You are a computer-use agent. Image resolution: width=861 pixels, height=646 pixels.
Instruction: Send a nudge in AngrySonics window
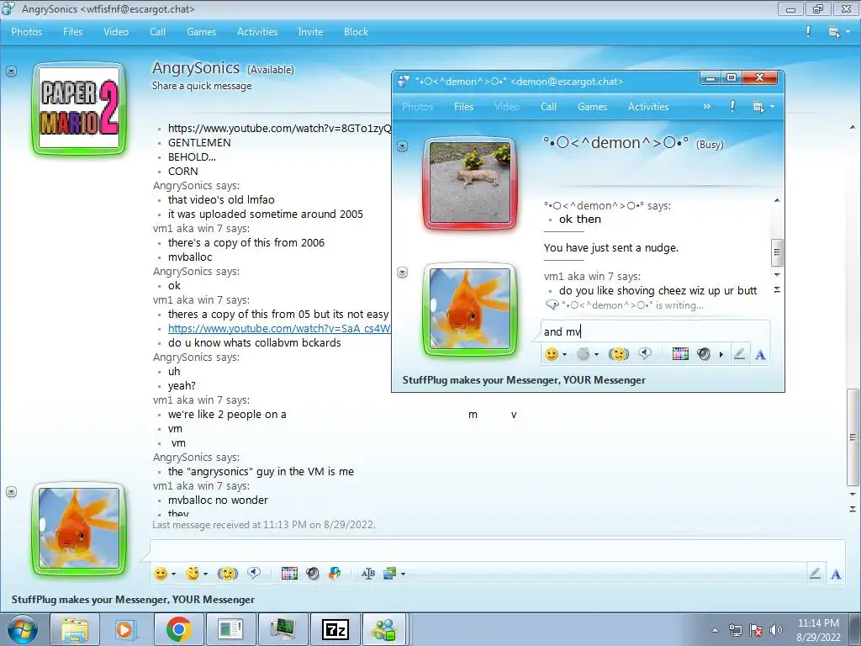(227, 574)
